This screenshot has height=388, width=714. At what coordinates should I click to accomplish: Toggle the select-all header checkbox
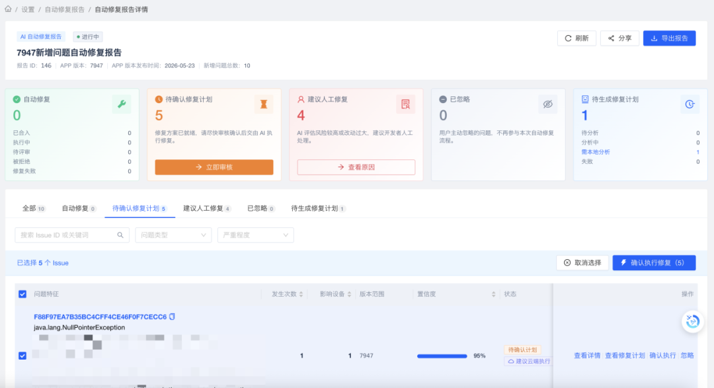coord(22,294)
